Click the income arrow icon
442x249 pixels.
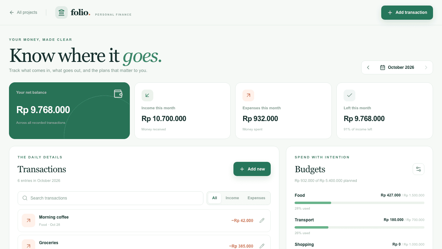point(147,95)
